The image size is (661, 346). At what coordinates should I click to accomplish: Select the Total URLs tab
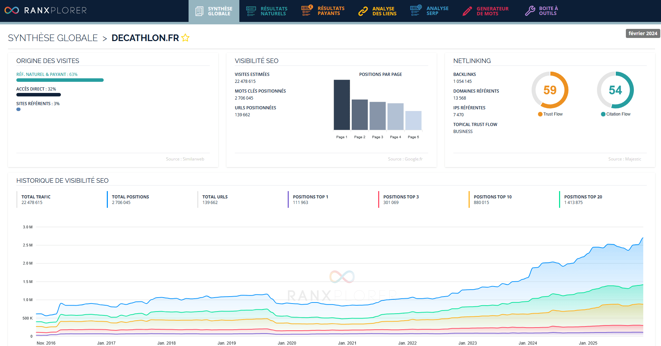click(x=215, y=199)
